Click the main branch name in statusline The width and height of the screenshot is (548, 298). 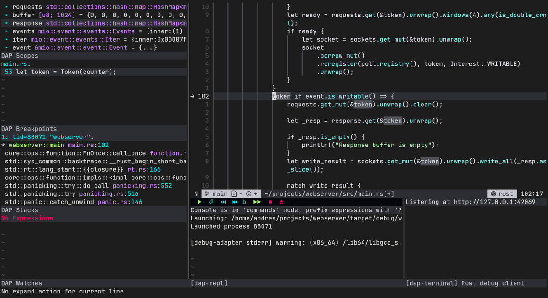(220, 194)
